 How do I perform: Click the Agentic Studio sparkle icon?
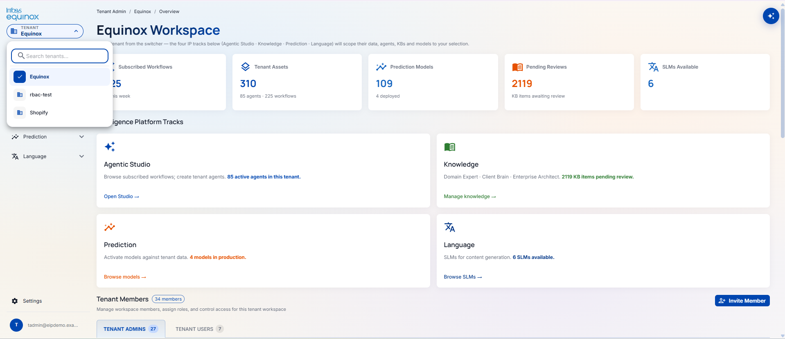point(110,147)
